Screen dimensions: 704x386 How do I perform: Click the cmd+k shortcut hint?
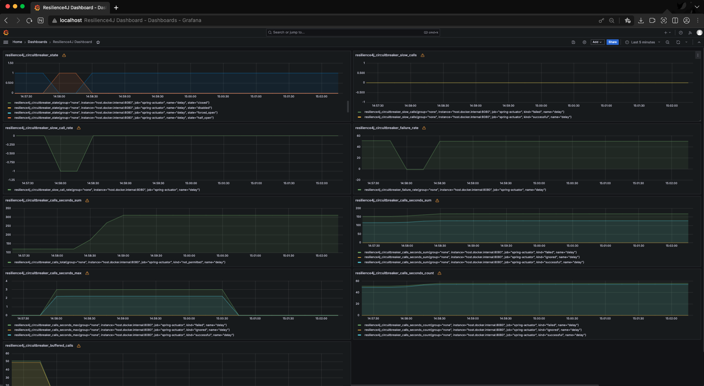(431, 33)
